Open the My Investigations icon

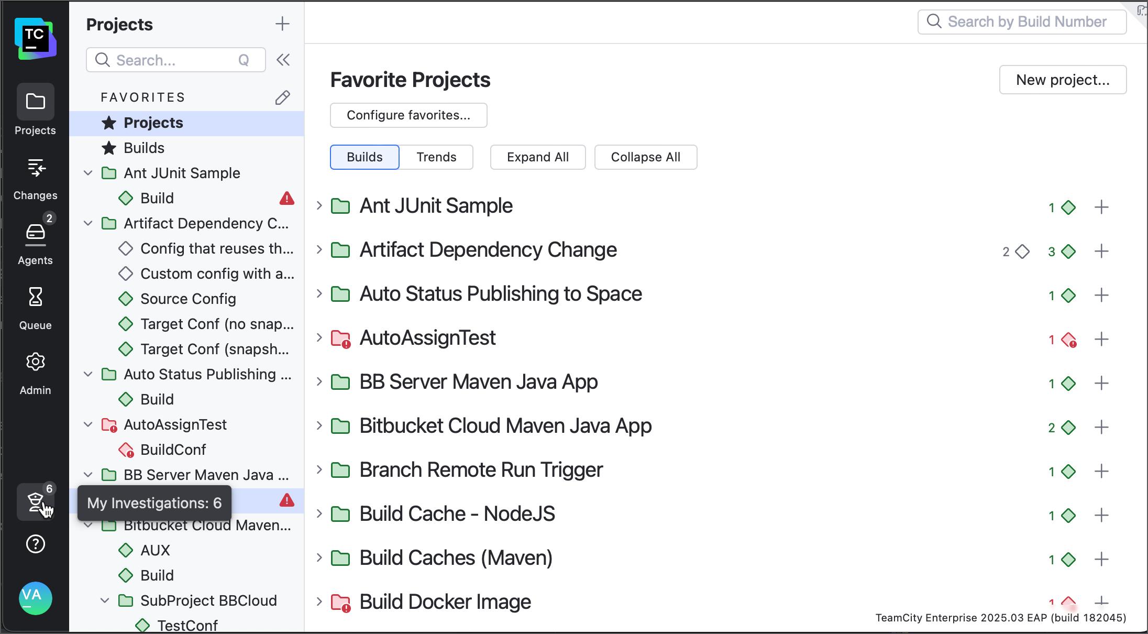click(x=35, y=502)
